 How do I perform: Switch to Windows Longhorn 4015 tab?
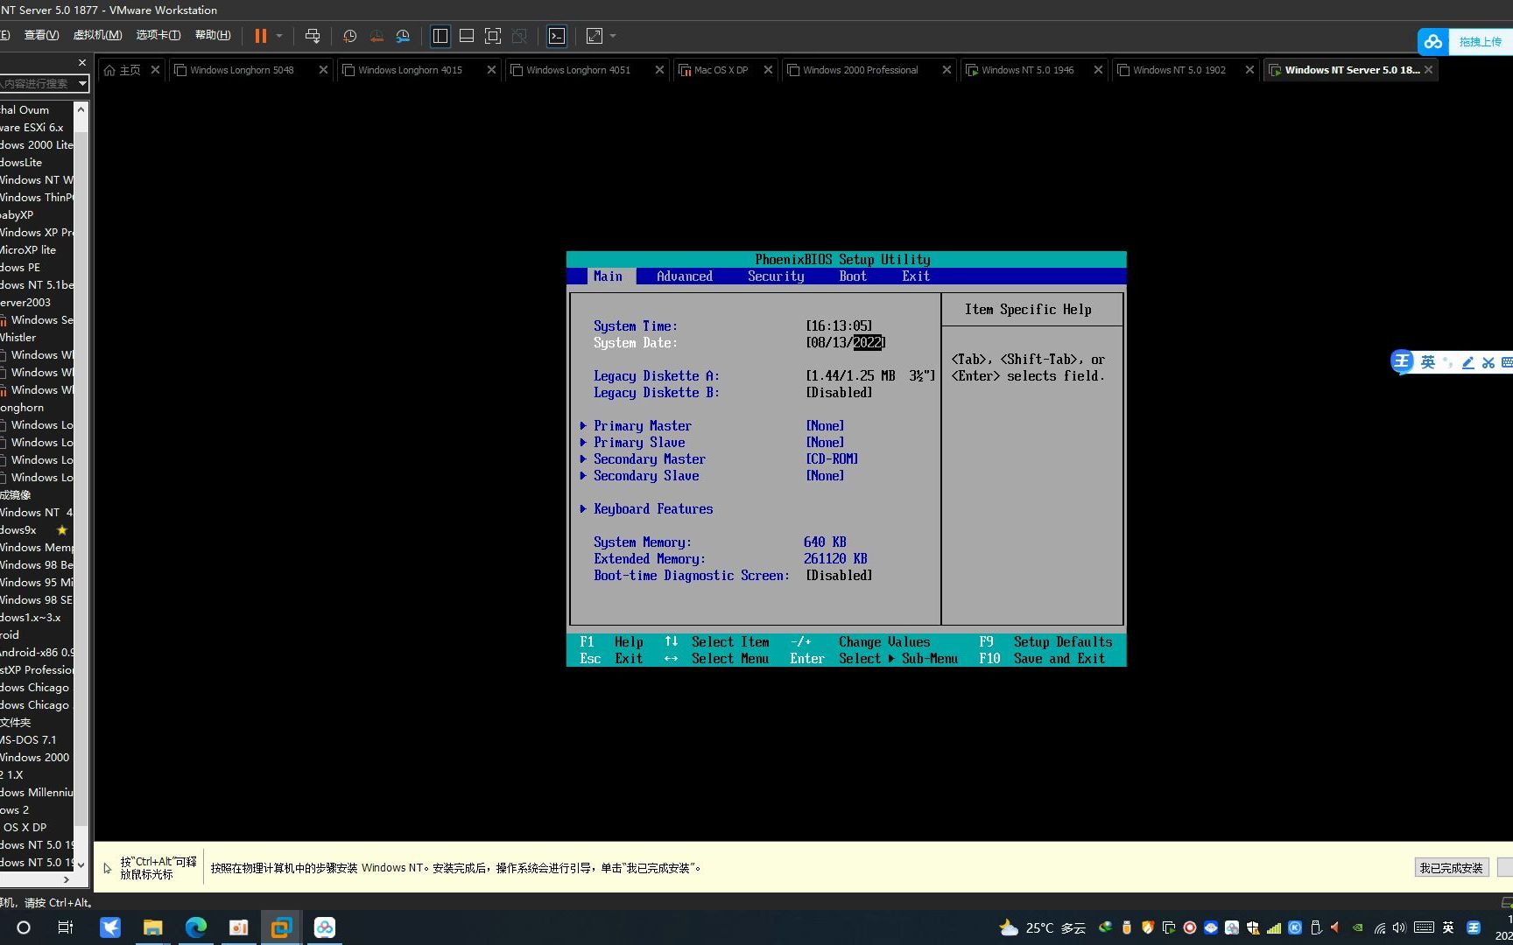pos(410,70)
